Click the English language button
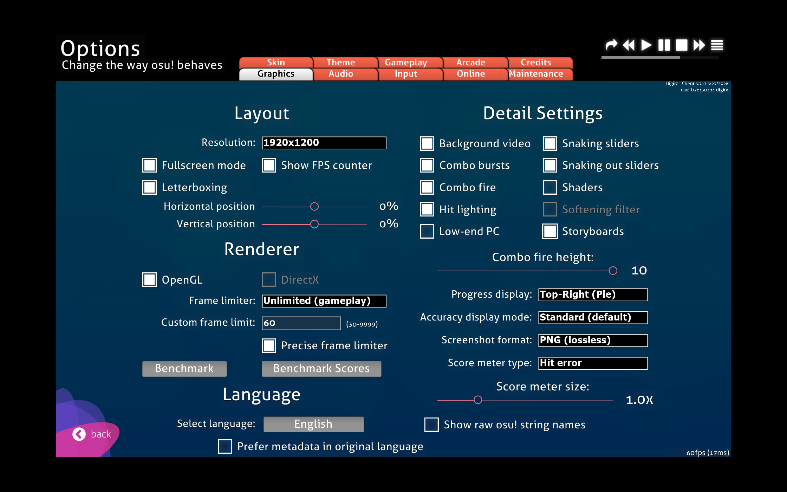 [x=313, y=424]
